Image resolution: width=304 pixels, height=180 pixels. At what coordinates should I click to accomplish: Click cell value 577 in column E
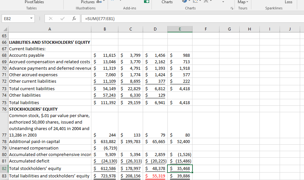[x=180, y=75]
